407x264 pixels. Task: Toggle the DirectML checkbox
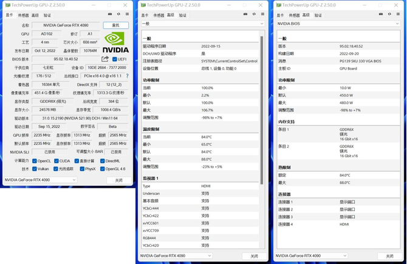coord(102,161)
